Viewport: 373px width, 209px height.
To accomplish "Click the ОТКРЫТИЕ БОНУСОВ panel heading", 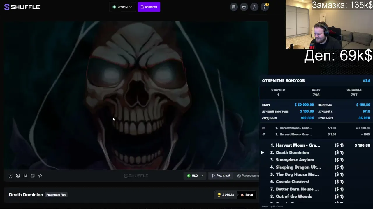I will (283, 81).
